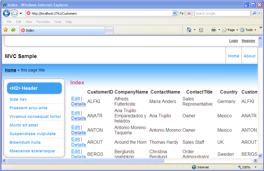
Task: Open Suspendisse vulputate link
Action: tap(33, 134)
